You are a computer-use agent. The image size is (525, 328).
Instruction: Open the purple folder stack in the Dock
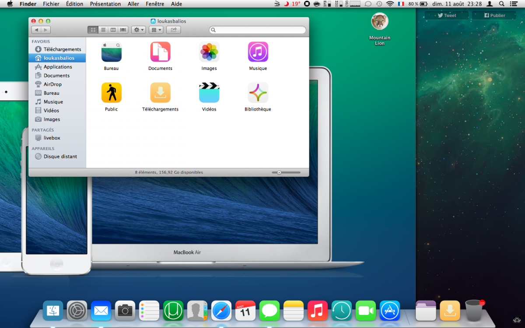pos(426,311)
